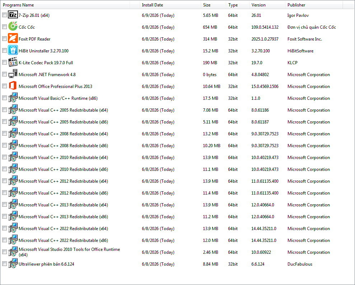Click the 'Đơn vị chủ quản Cốc Cốc' publisher
This screenshot has height=285, width=355.
point(312,27)
